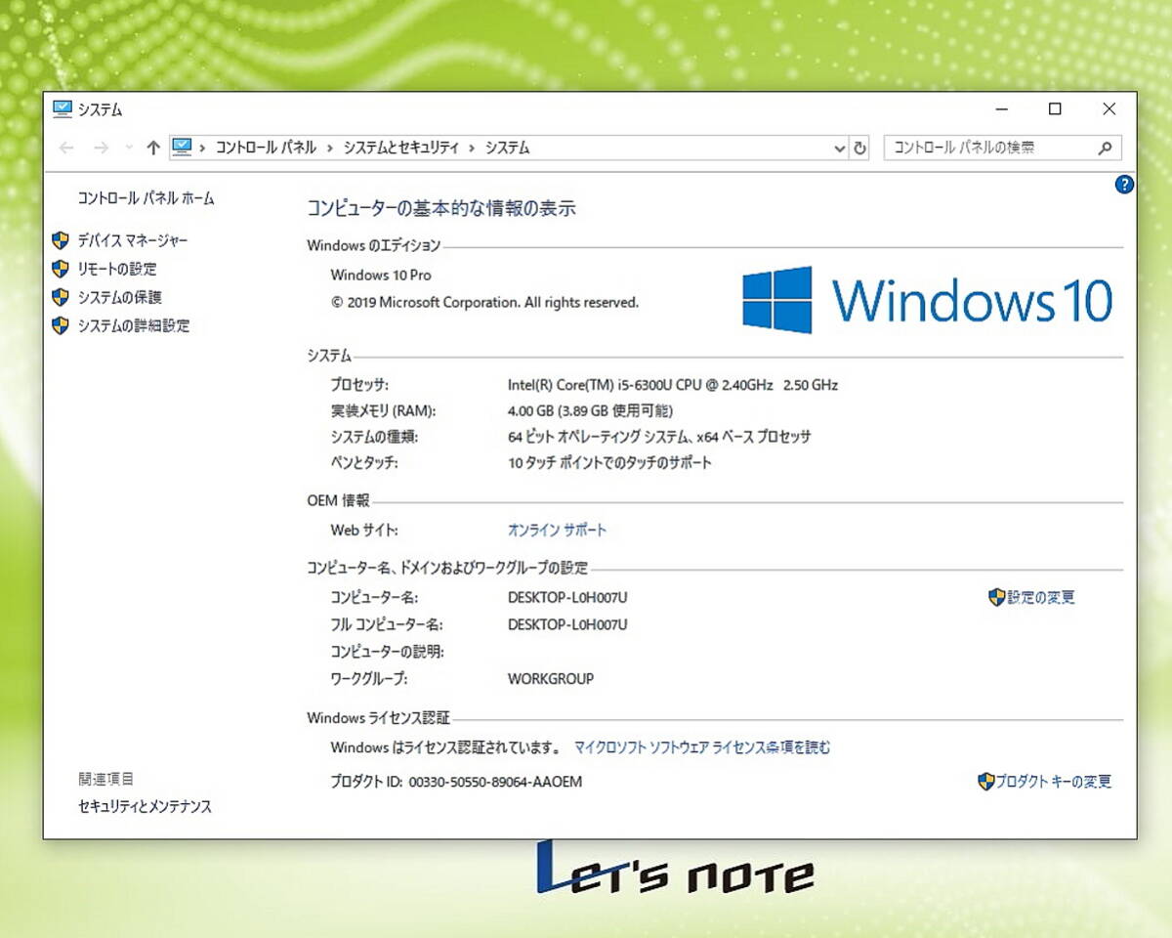Click the shield icon beside システムの詳細設定
The width and height of the screenshot is (1172, 938).
(61, 325)
